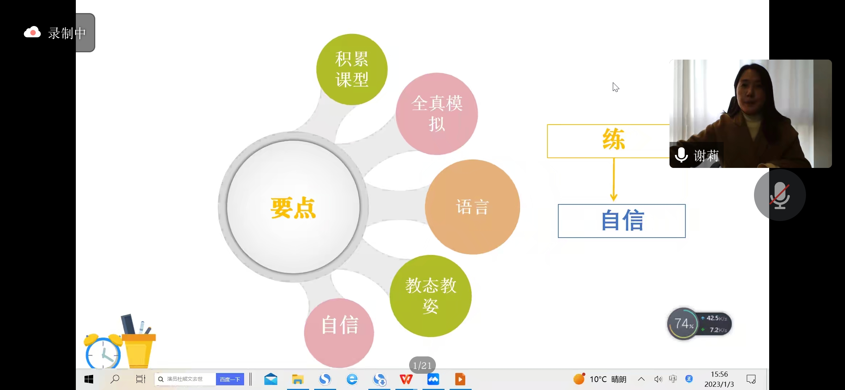Expand hidden system tray icons
The width and height of the screenshot is (845, 390).
click(x=641, y=379)
